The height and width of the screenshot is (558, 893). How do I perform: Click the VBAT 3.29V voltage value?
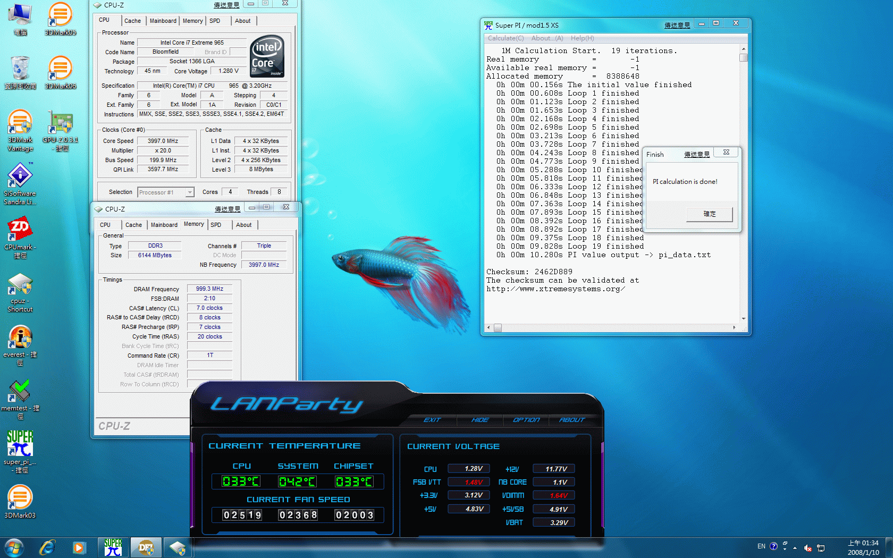[554, 522]
